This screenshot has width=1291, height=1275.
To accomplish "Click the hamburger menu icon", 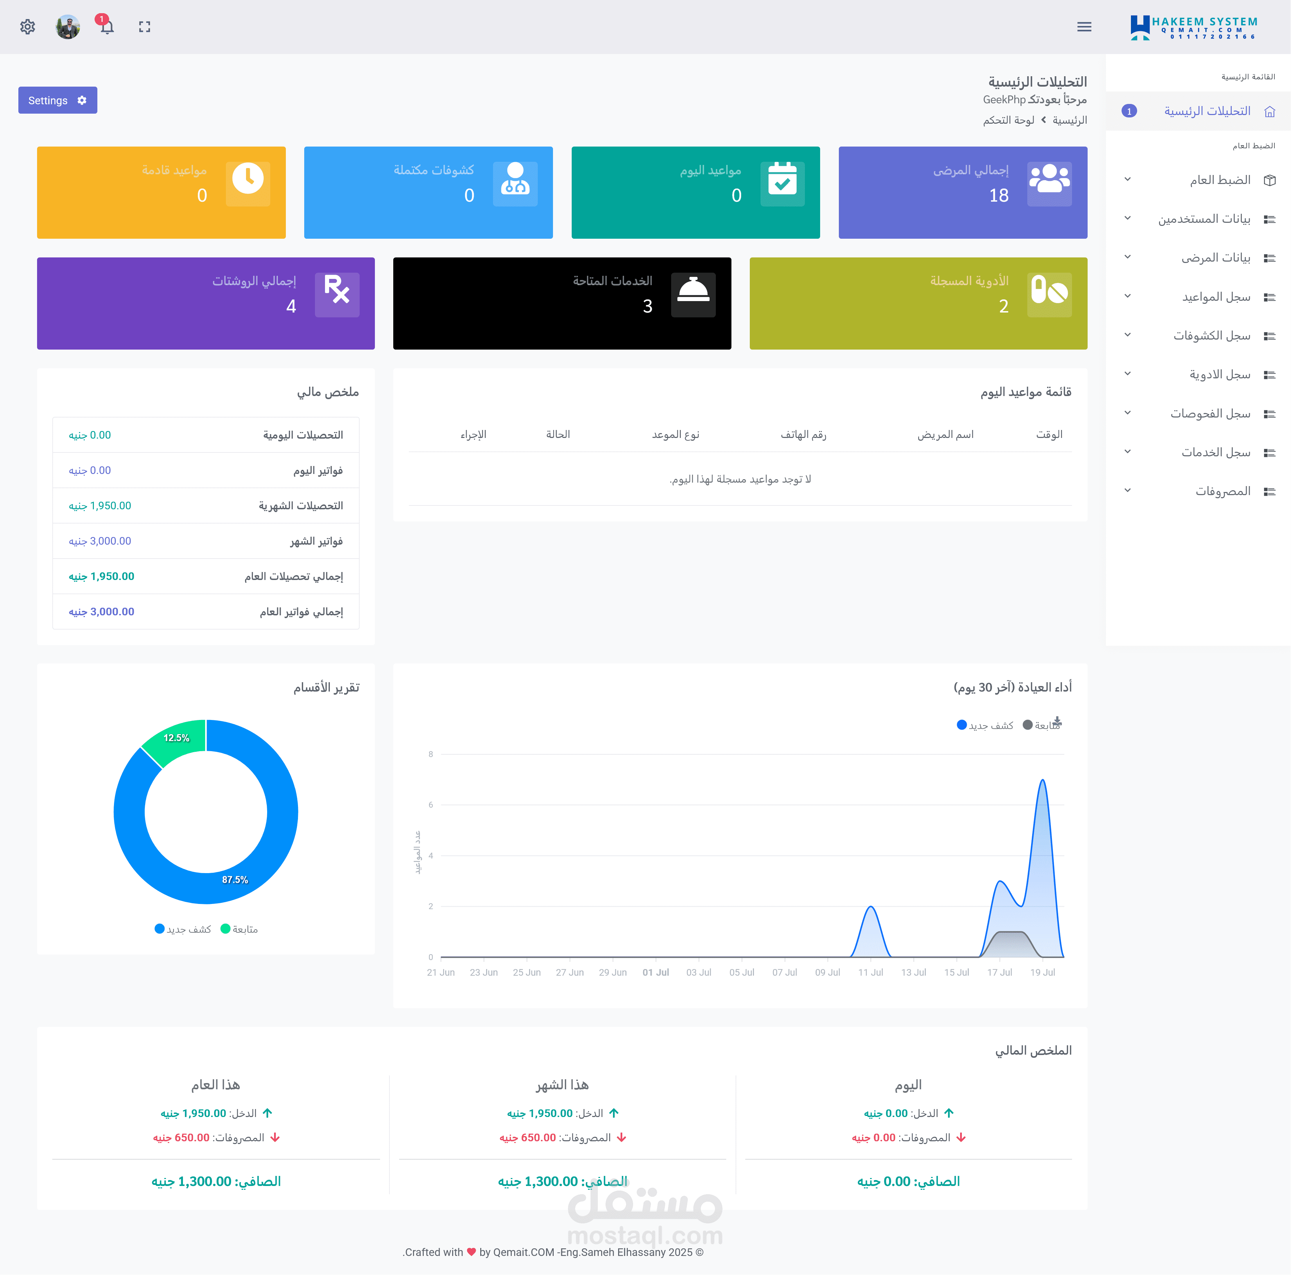I will point(1084,27).
